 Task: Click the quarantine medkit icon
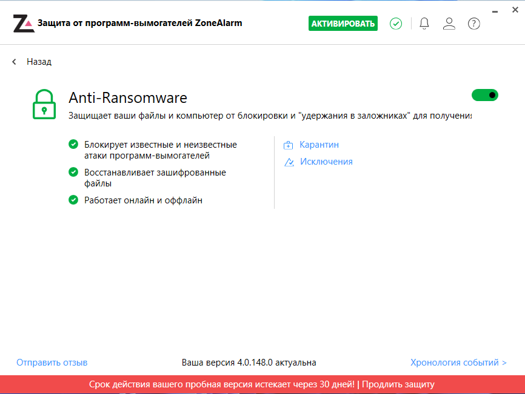[x=289, y=145]
